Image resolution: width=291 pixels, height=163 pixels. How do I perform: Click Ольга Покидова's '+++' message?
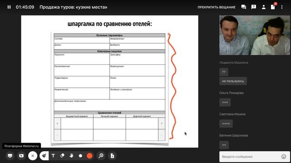(x=225, y=102)
